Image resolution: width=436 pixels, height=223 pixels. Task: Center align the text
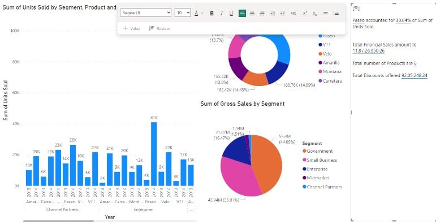point(252,13)
